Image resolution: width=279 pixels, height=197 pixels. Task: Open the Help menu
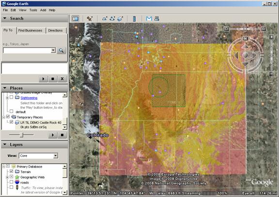pyautogui.click(x=52, y=10)
